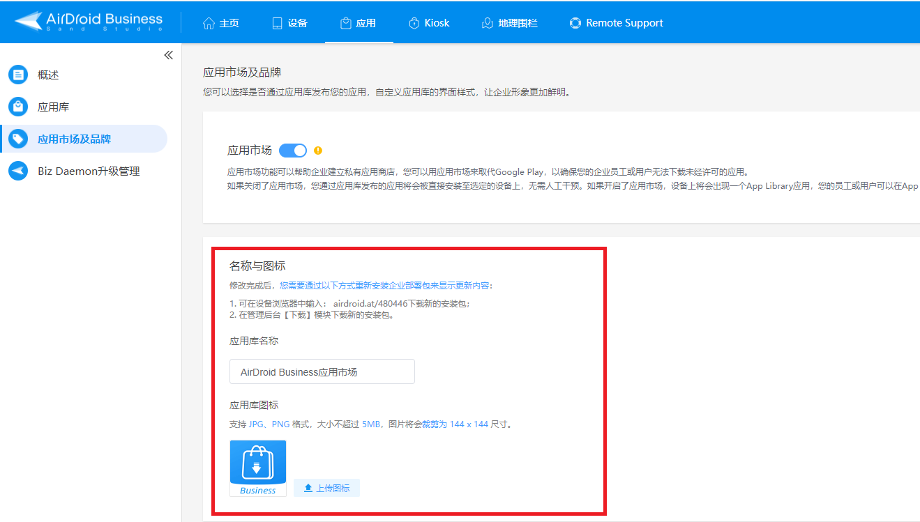Switch to the 设备 tab
920x522 pixels.
tap(289, 23)
